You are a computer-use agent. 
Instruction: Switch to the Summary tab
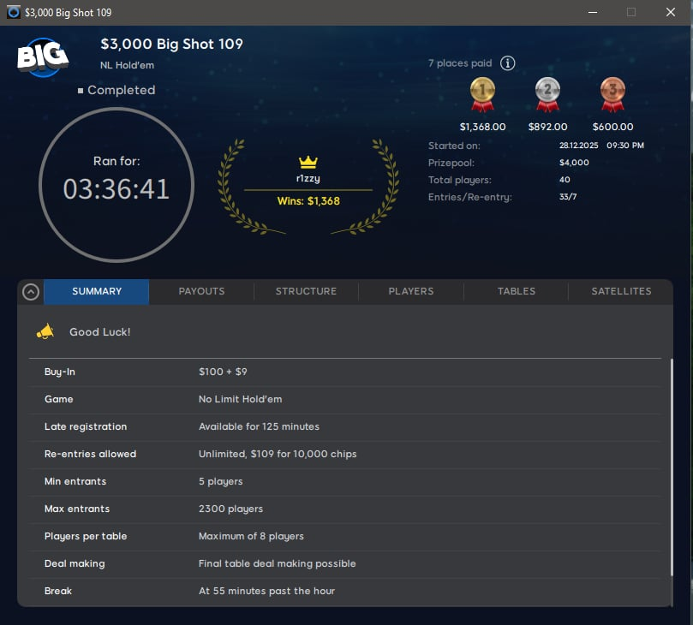click(97, 291)
